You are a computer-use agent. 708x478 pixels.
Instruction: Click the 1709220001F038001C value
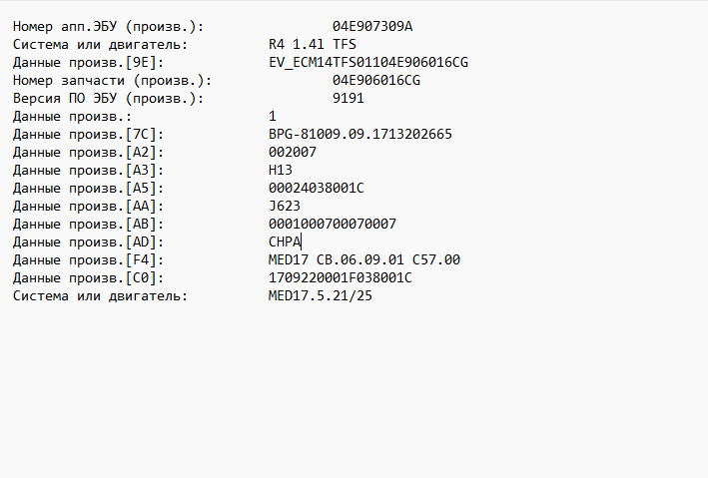point(341,277)
